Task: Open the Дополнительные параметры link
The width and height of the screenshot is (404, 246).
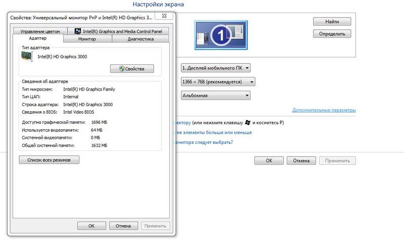Action: (324, 110)
